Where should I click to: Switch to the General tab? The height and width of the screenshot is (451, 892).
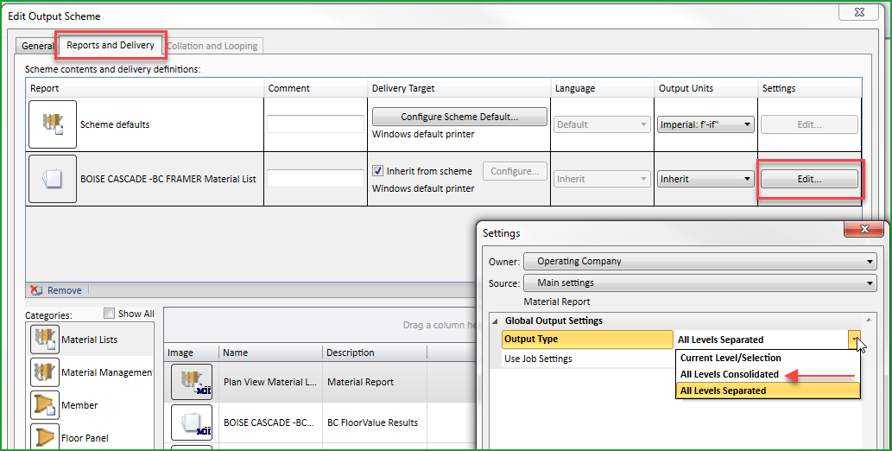(36, 46)
